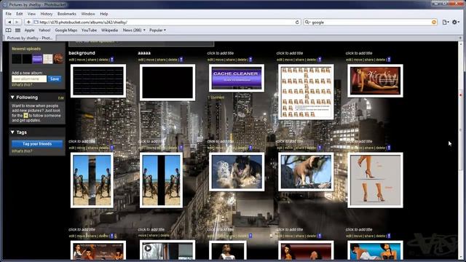Click the new tab plus at tab bar end
This screenshot has height=262, width=466.
click(x=460, y=38)
